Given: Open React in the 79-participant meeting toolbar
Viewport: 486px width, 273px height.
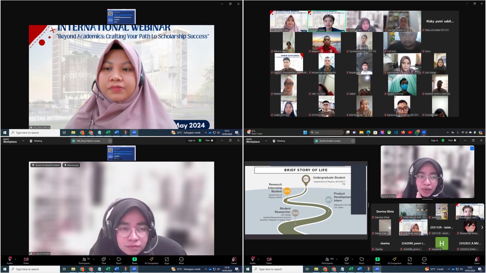Looking at the screenshot, I should click(119, 260).
